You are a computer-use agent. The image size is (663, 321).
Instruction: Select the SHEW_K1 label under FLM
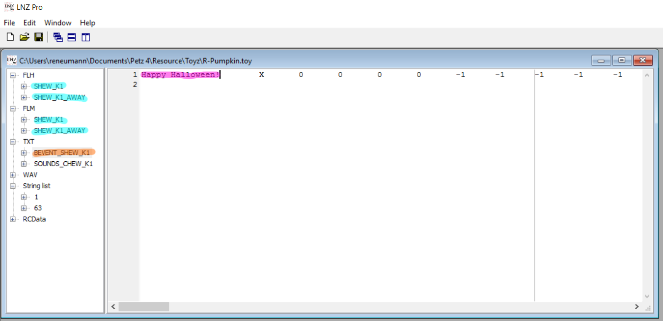pos(49,119)
